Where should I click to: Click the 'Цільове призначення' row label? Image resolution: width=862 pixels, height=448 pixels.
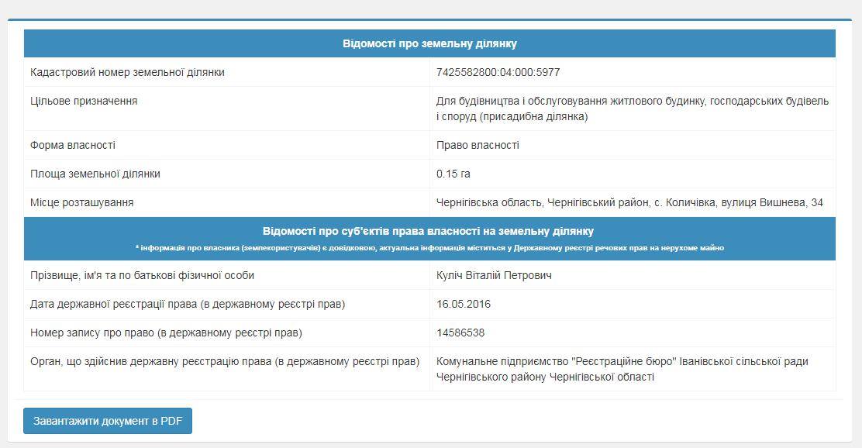(84, 101)
